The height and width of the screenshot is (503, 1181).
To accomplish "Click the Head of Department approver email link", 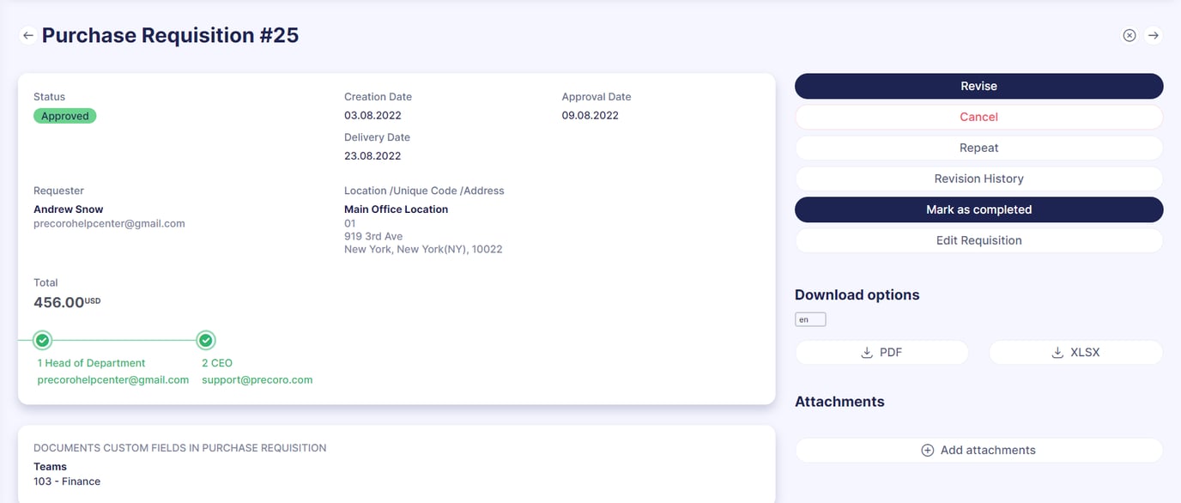I will 112,379.
